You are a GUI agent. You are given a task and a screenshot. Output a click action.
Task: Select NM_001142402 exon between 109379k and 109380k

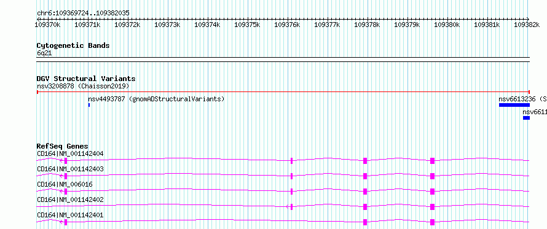point(432,207)
